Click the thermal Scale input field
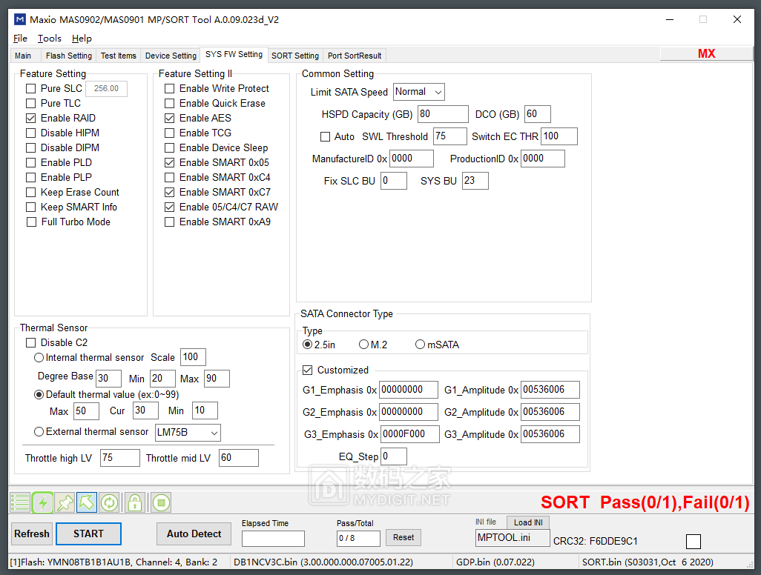The height and width of the screenshot is (575, 761). [193, 357]
